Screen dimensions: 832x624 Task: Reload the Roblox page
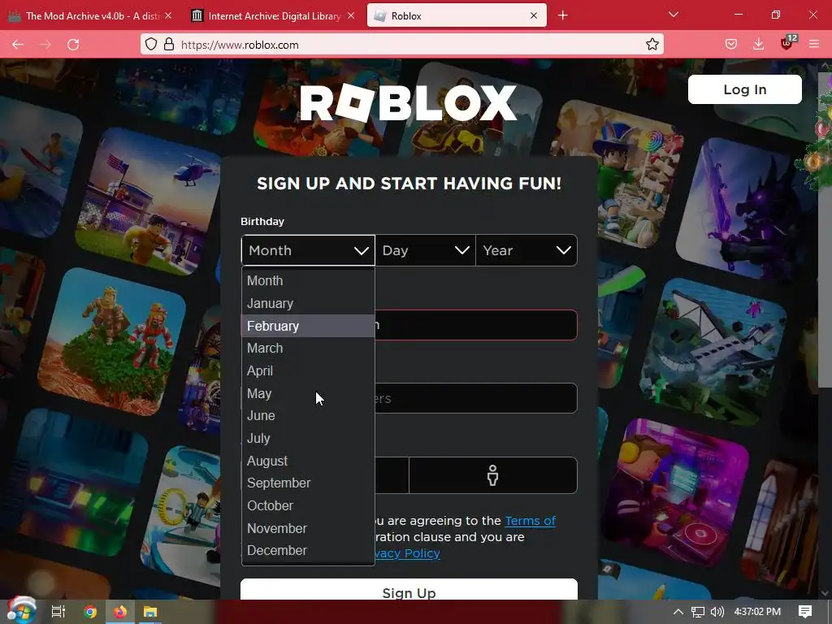pos(73,45)
